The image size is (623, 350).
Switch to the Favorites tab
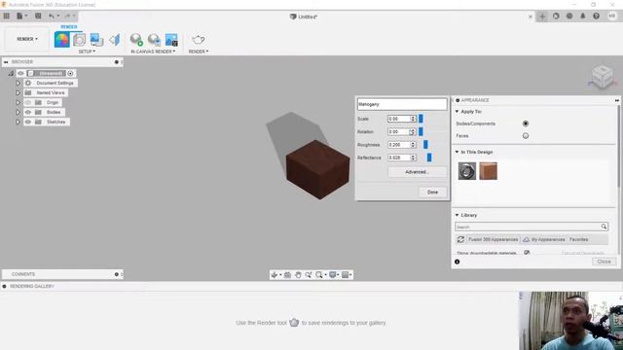coord(578,240)
